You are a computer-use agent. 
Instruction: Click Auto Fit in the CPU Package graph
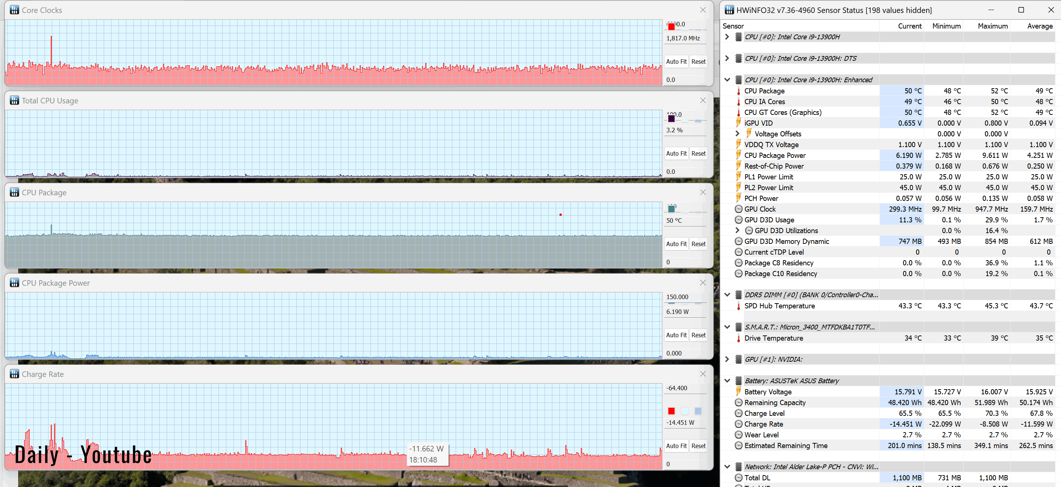click(676, 244)
